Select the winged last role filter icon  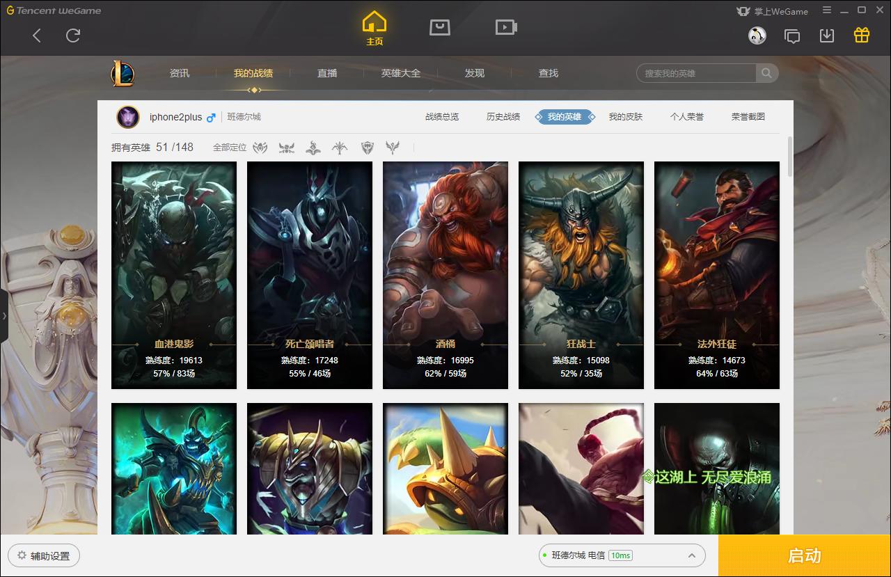click(393, 148)
